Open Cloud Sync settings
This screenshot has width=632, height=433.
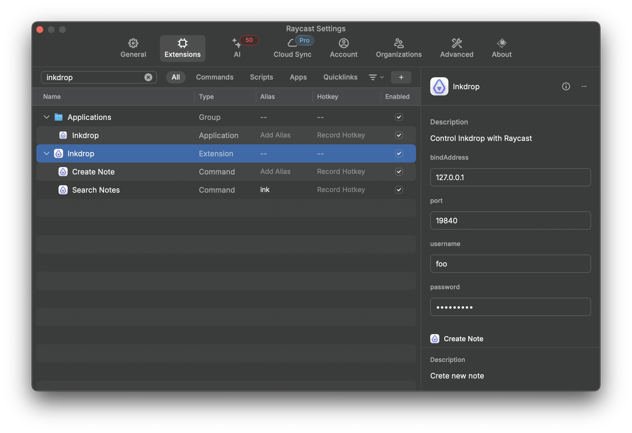[292, 43]
